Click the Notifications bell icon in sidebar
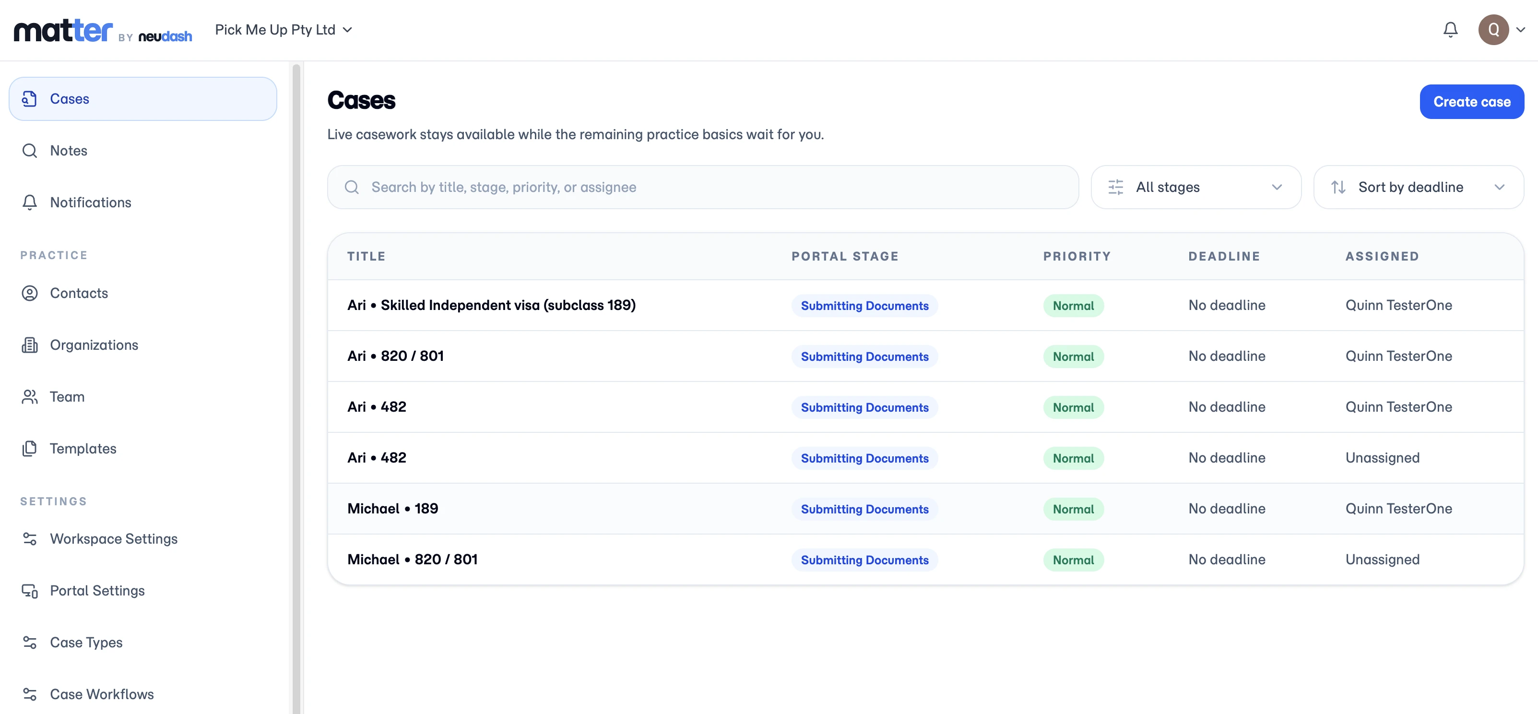Image resolution: width=1538 pixels, height=714 pixels. pos(29,202)
